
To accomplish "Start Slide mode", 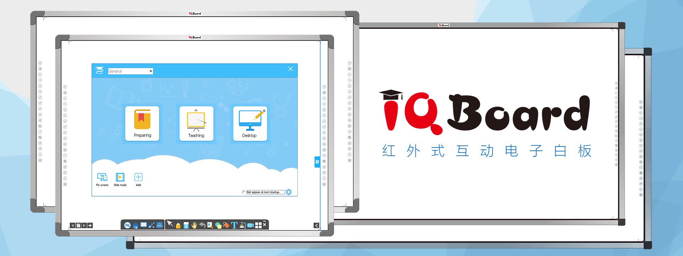I will click(x=120, y=180).
